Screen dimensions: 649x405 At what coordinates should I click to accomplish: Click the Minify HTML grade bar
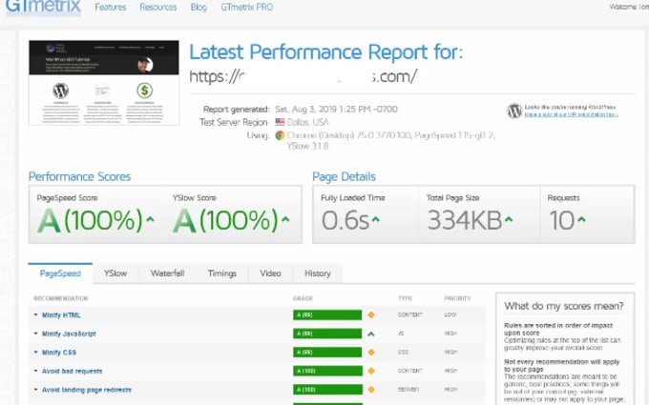(x=327, y=314)
